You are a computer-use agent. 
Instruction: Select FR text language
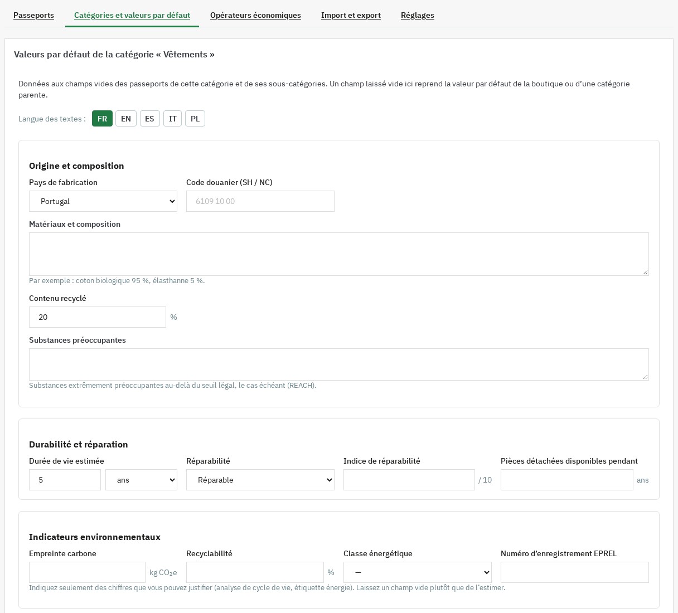(x=102, y=119)
